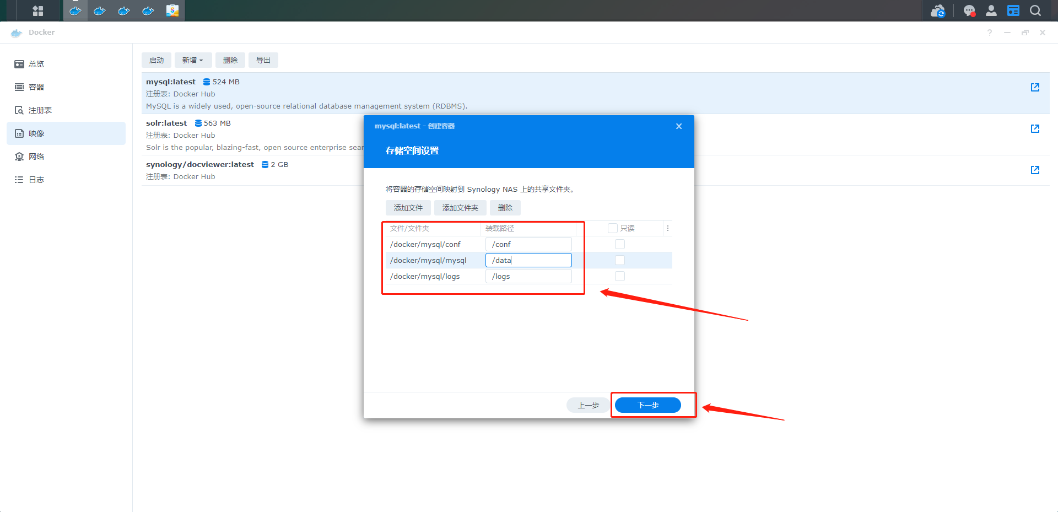Toggle the blue widgets panel icon
The image size is (1058, 512).
(1013, 10)
